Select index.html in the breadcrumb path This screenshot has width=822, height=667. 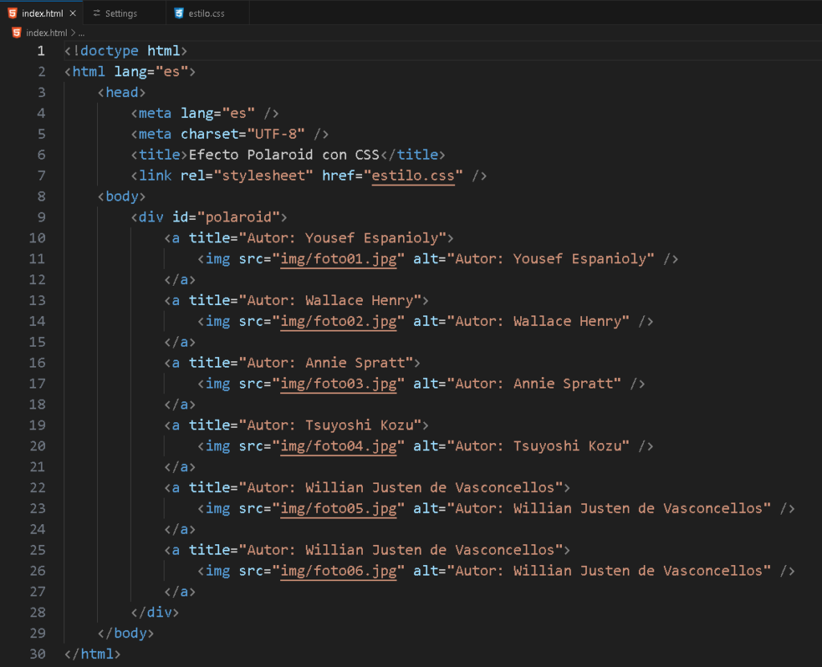pyautogui.click(x=47, y=33)
